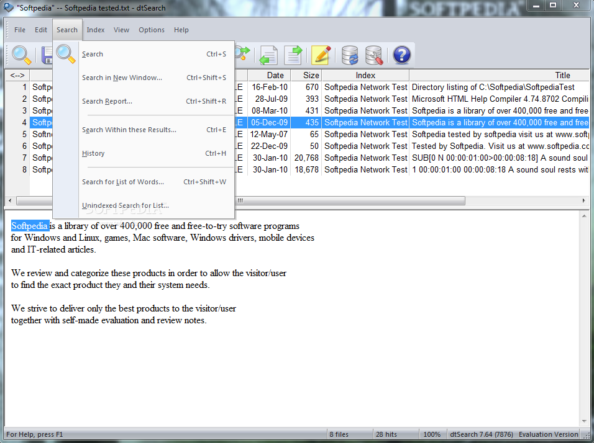Click 'We strive to deliver' paragraph text
The width and height of the screenshot is (594, 443).
(x=124, y=314)
